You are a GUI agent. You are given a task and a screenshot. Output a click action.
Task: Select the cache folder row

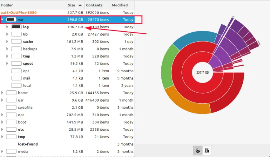pos(67,42)
